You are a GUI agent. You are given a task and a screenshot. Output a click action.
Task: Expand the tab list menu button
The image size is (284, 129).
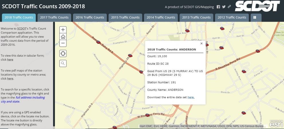tap(255, 17)
